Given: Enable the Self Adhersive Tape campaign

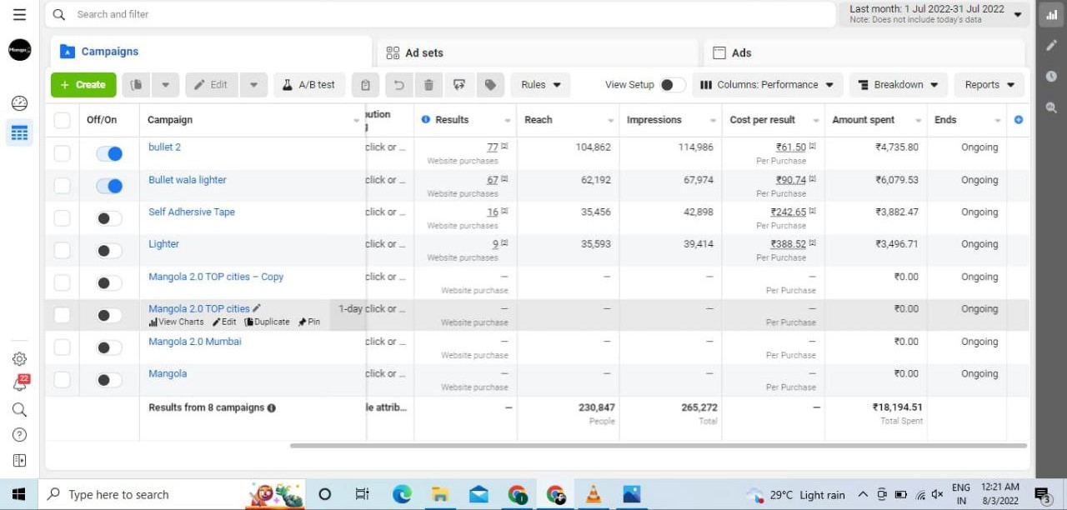Looking at the screenshot, I should pos(108,217).
